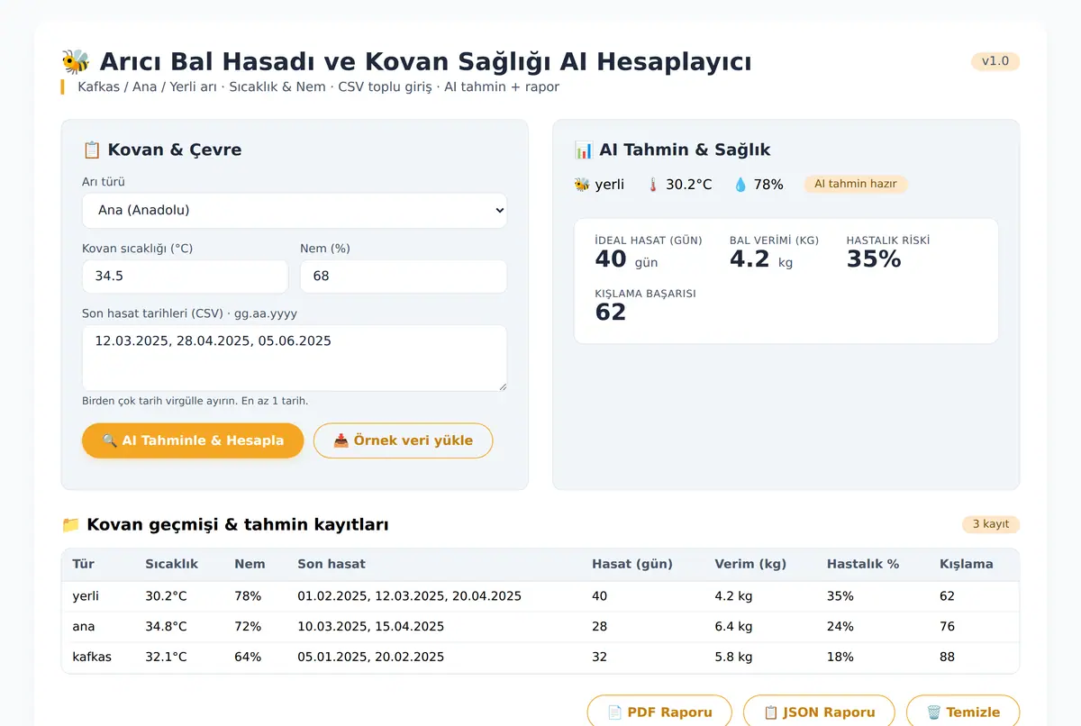Image resolution: width=1081 pixels, height=726 pixels.
Task: Edit the Nem (%) input field
Action: click(x=404, y=277)
